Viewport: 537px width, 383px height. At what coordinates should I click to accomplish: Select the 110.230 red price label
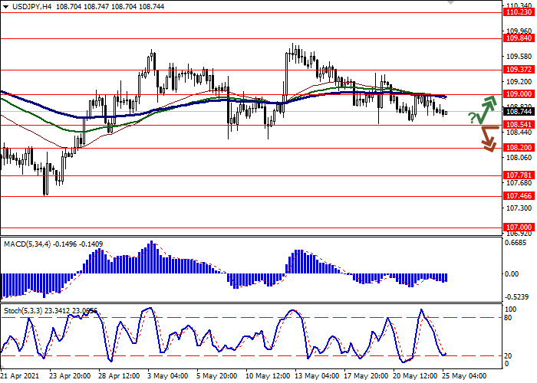point(519,12)
